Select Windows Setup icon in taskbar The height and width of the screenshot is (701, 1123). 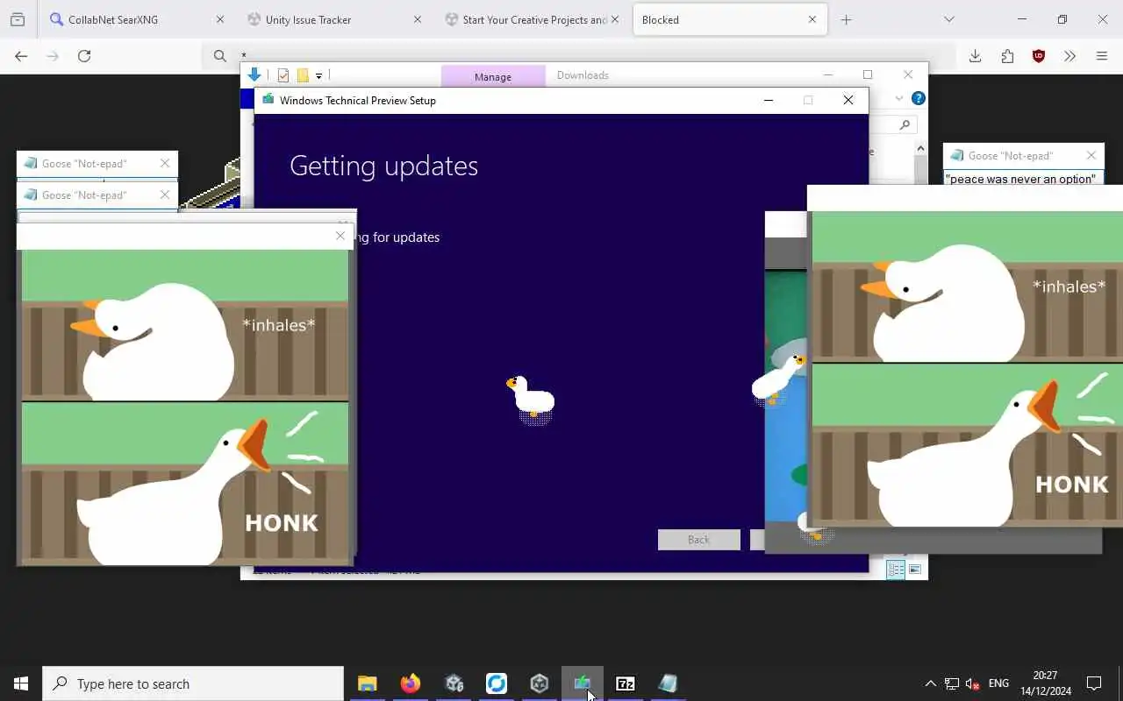coord(582,683)
